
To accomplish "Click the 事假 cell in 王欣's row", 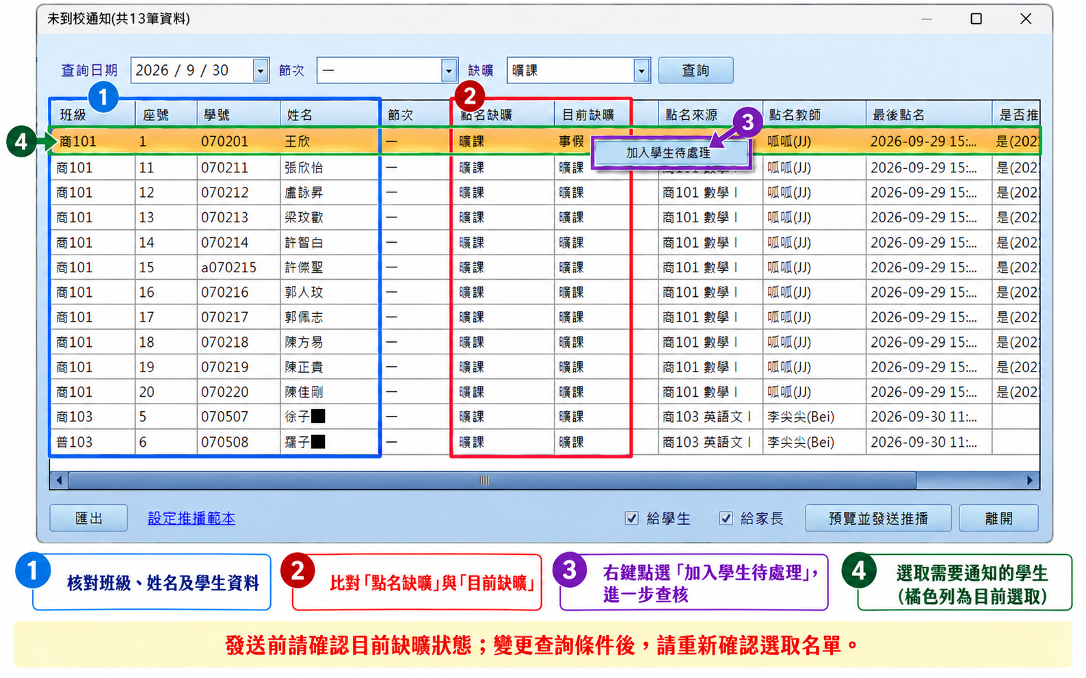I will 572,142.
